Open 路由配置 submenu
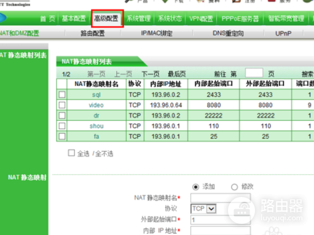 point(93,33)
